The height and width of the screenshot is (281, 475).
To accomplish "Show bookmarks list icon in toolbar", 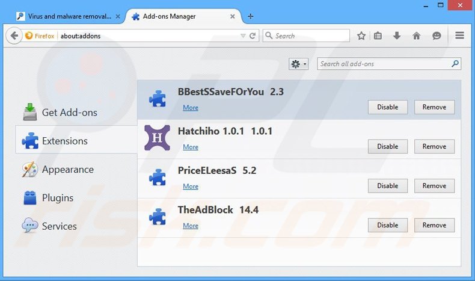I will [378, 36].
